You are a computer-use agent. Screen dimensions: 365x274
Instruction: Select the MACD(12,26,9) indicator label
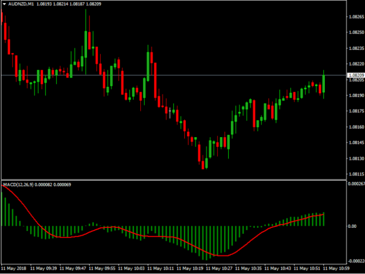pos(21,184)
